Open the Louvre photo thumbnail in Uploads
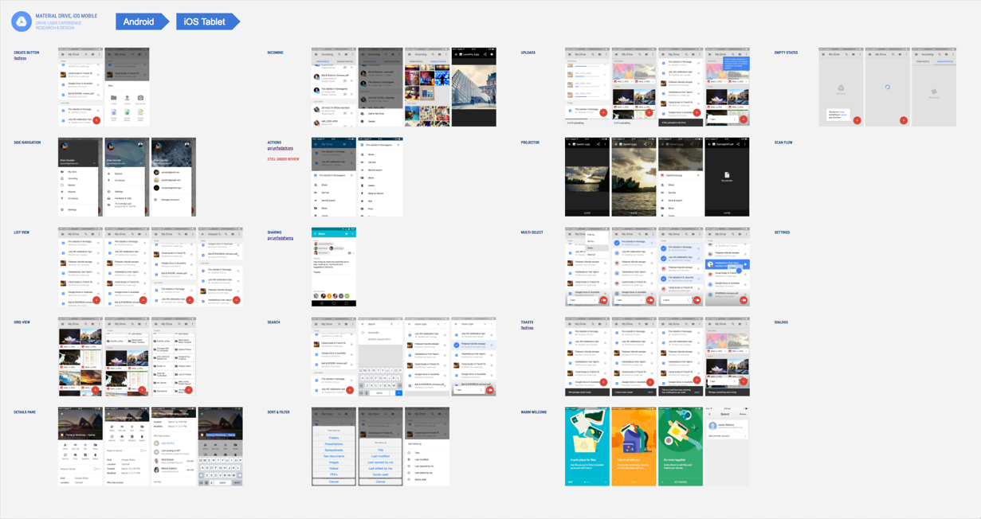This screenshot has width=981, height=519. tap(473, 86)
